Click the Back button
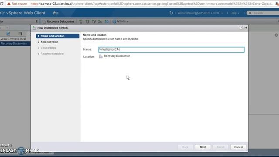The image size is (279, 157). [x=185, y=147]
